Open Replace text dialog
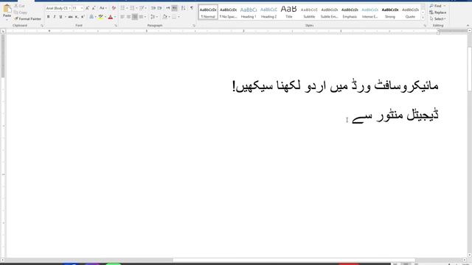This screenshot has height=265, width=472. click(x=438, y=13)
